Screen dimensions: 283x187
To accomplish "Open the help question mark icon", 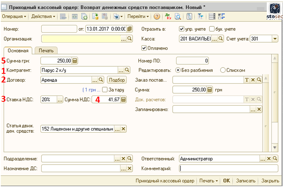I will point(157,17).
